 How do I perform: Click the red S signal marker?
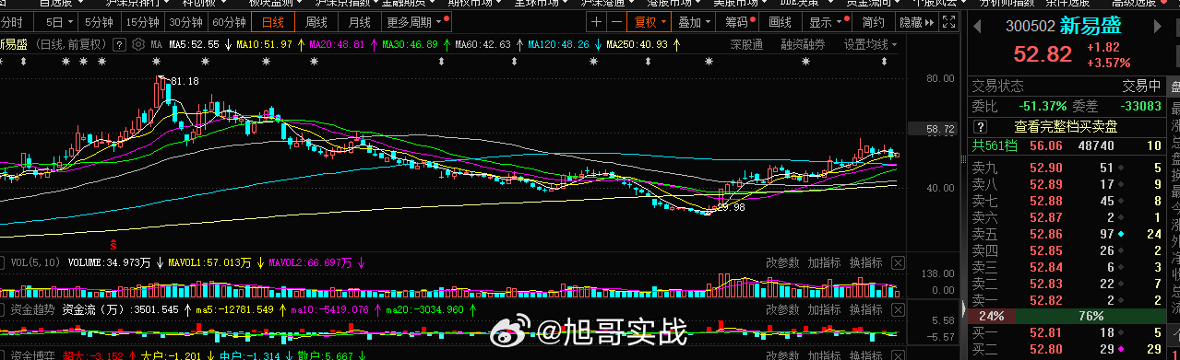tap(113, 245)
